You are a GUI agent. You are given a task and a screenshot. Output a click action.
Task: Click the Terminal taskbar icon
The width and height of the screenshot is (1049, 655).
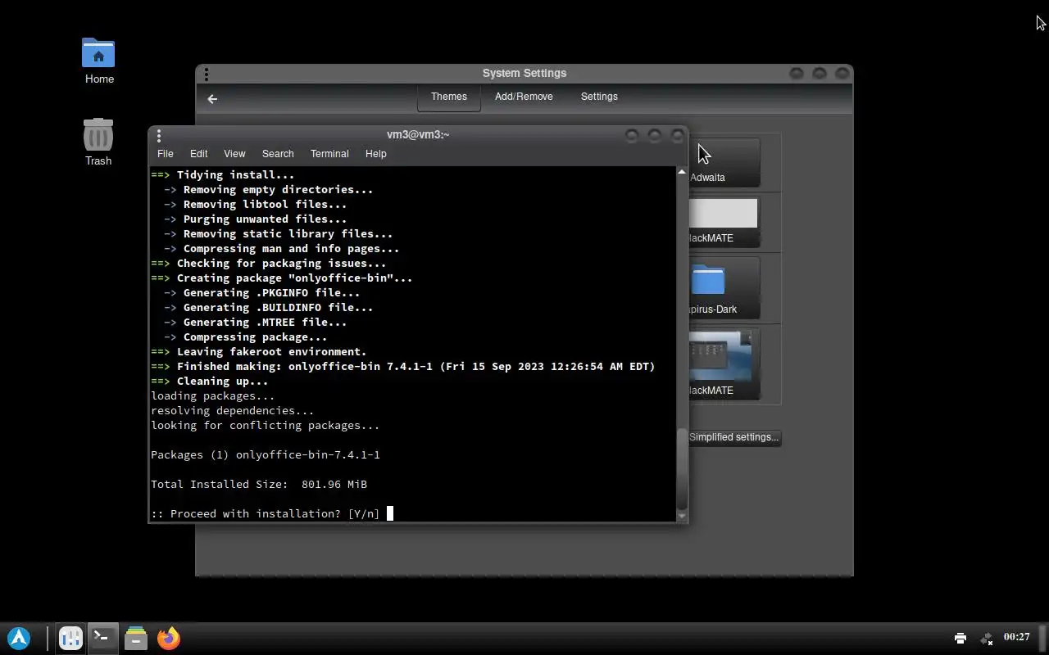click(103, 638)
